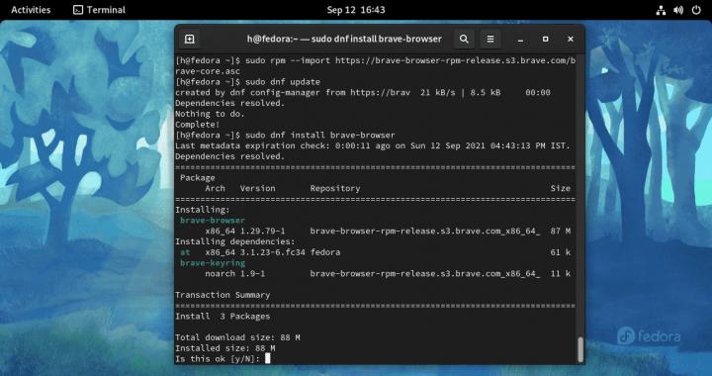Click the 'Nothing to do.' line
Viewport: 712px width, 376px height.
[210, 114]
